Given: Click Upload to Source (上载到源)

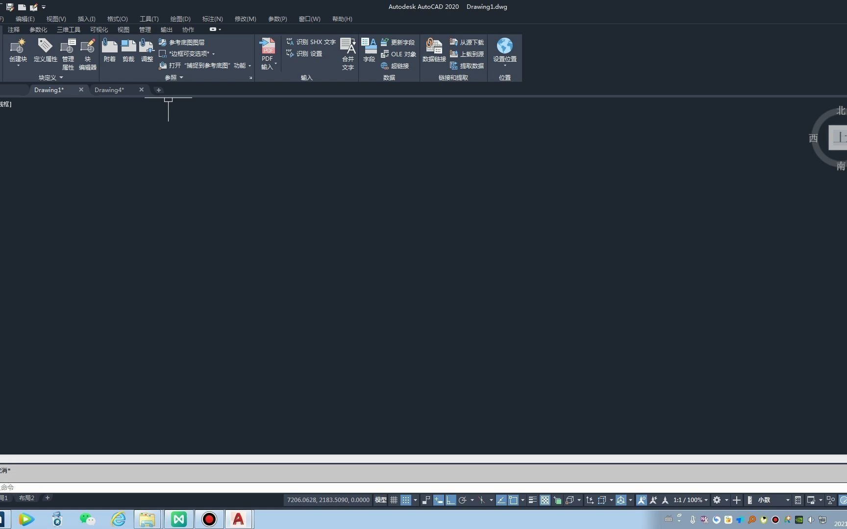Looking at the screenshot, I should (x=467, y=54).
